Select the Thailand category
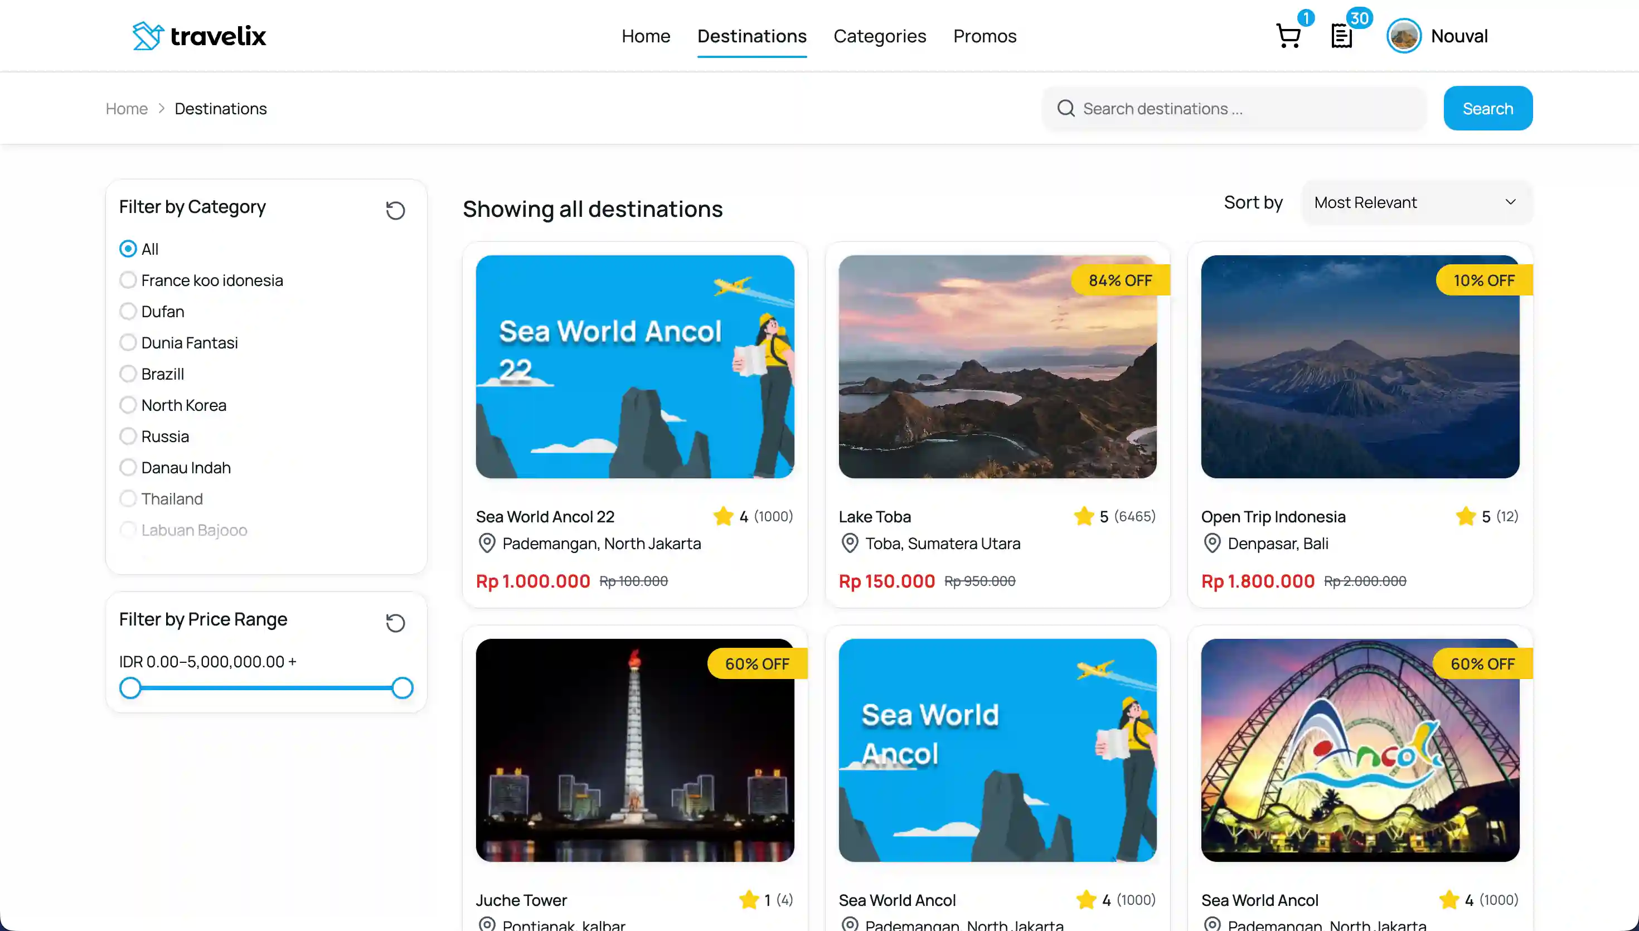The height and width of the screenshot is (931, 1639). coord(128,499)
